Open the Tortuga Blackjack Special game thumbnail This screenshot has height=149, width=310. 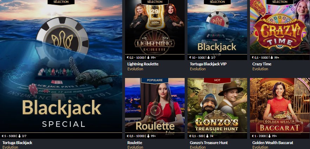coord(61,66)
